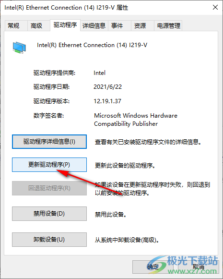Viewport: 223px width, 279px height.
Task: Click the driver date 2021/6/22
Action: coord(108,87)
